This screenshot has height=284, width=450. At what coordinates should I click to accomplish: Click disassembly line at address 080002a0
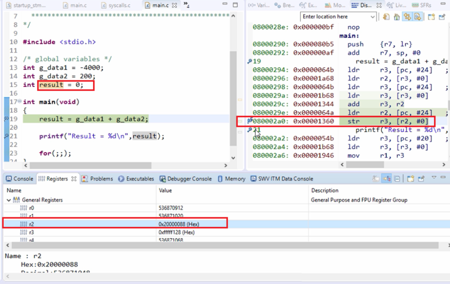tap(341, 121)
